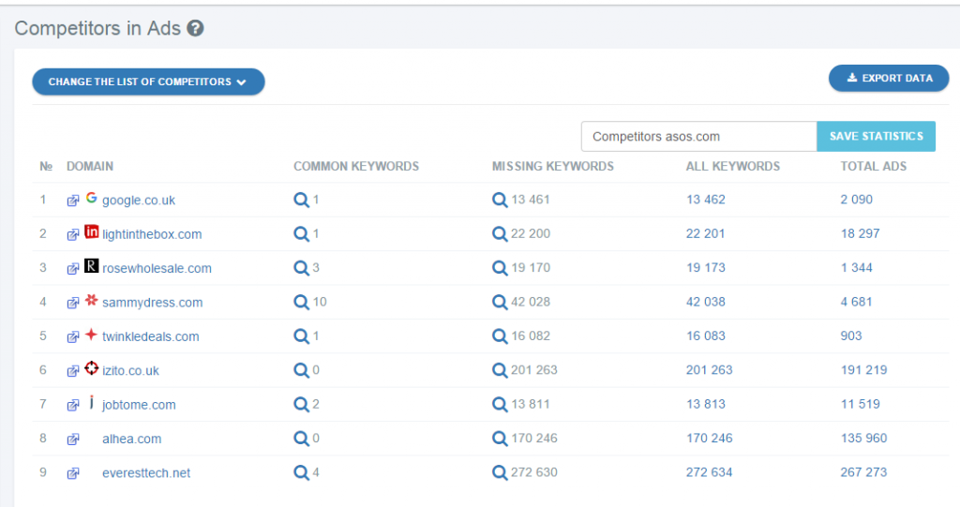Screen dimensions: 960x507
Task: Click missing keywords magnifier next to 170 246
Action: click(500, 439)
